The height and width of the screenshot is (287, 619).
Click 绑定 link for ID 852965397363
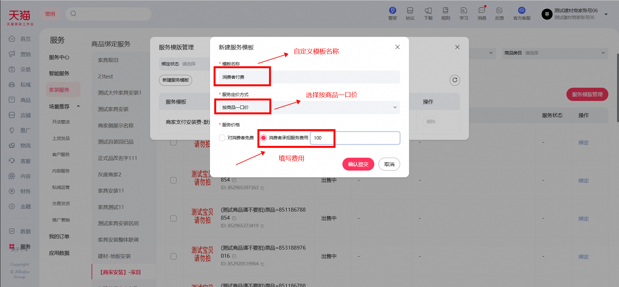tap(584, 181)
